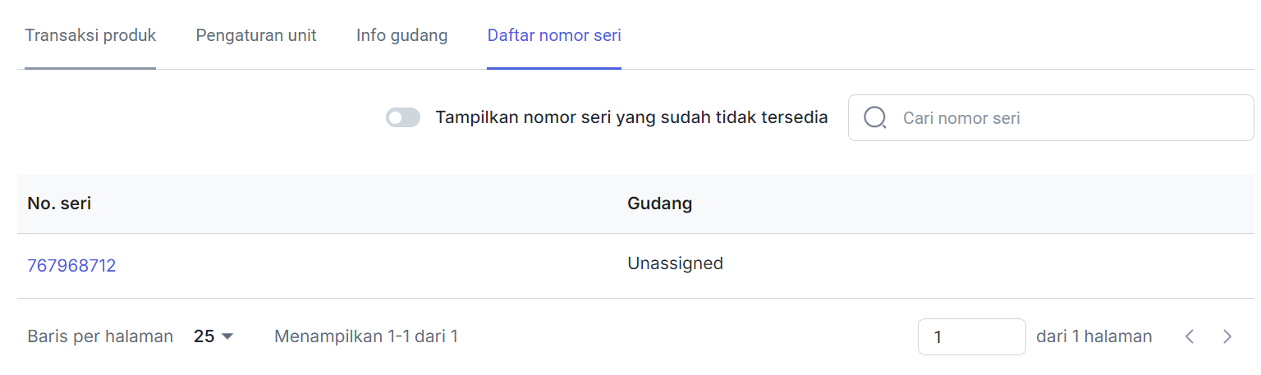Toggle showing unavailable serial numbers switch
Screen dimensions: 1261x375
(403, 118)
